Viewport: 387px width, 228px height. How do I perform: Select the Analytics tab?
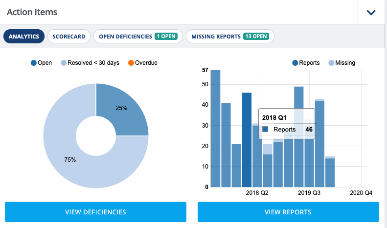point(24,37)
